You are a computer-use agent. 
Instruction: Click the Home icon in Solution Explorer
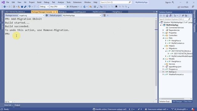coord(167,16)
